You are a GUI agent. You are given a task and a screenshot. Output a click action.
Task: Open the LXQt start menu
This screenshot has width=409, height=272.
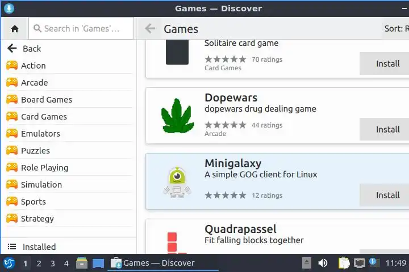click(9, 263)
